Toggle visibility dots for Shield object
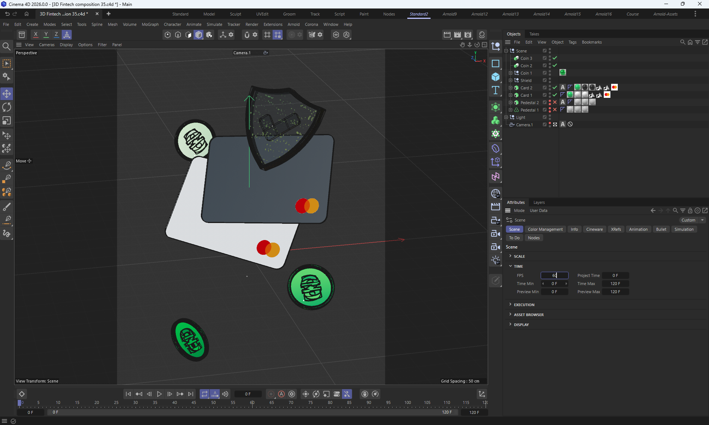 pos(550,80)
